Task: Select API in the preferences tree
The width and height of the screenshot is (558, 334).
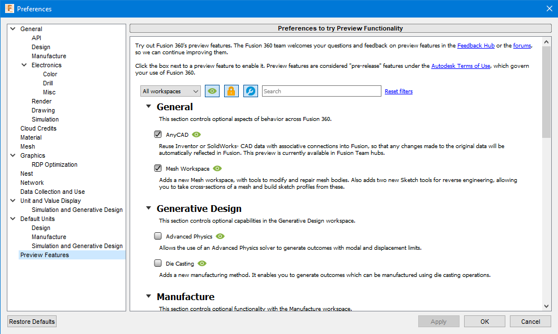Action: tap(36, 38)
